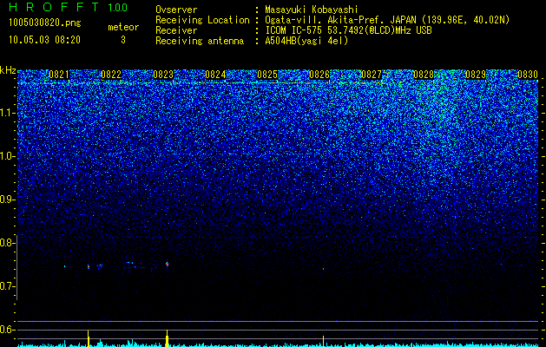Click the 0828 time marker

point(424,75)
